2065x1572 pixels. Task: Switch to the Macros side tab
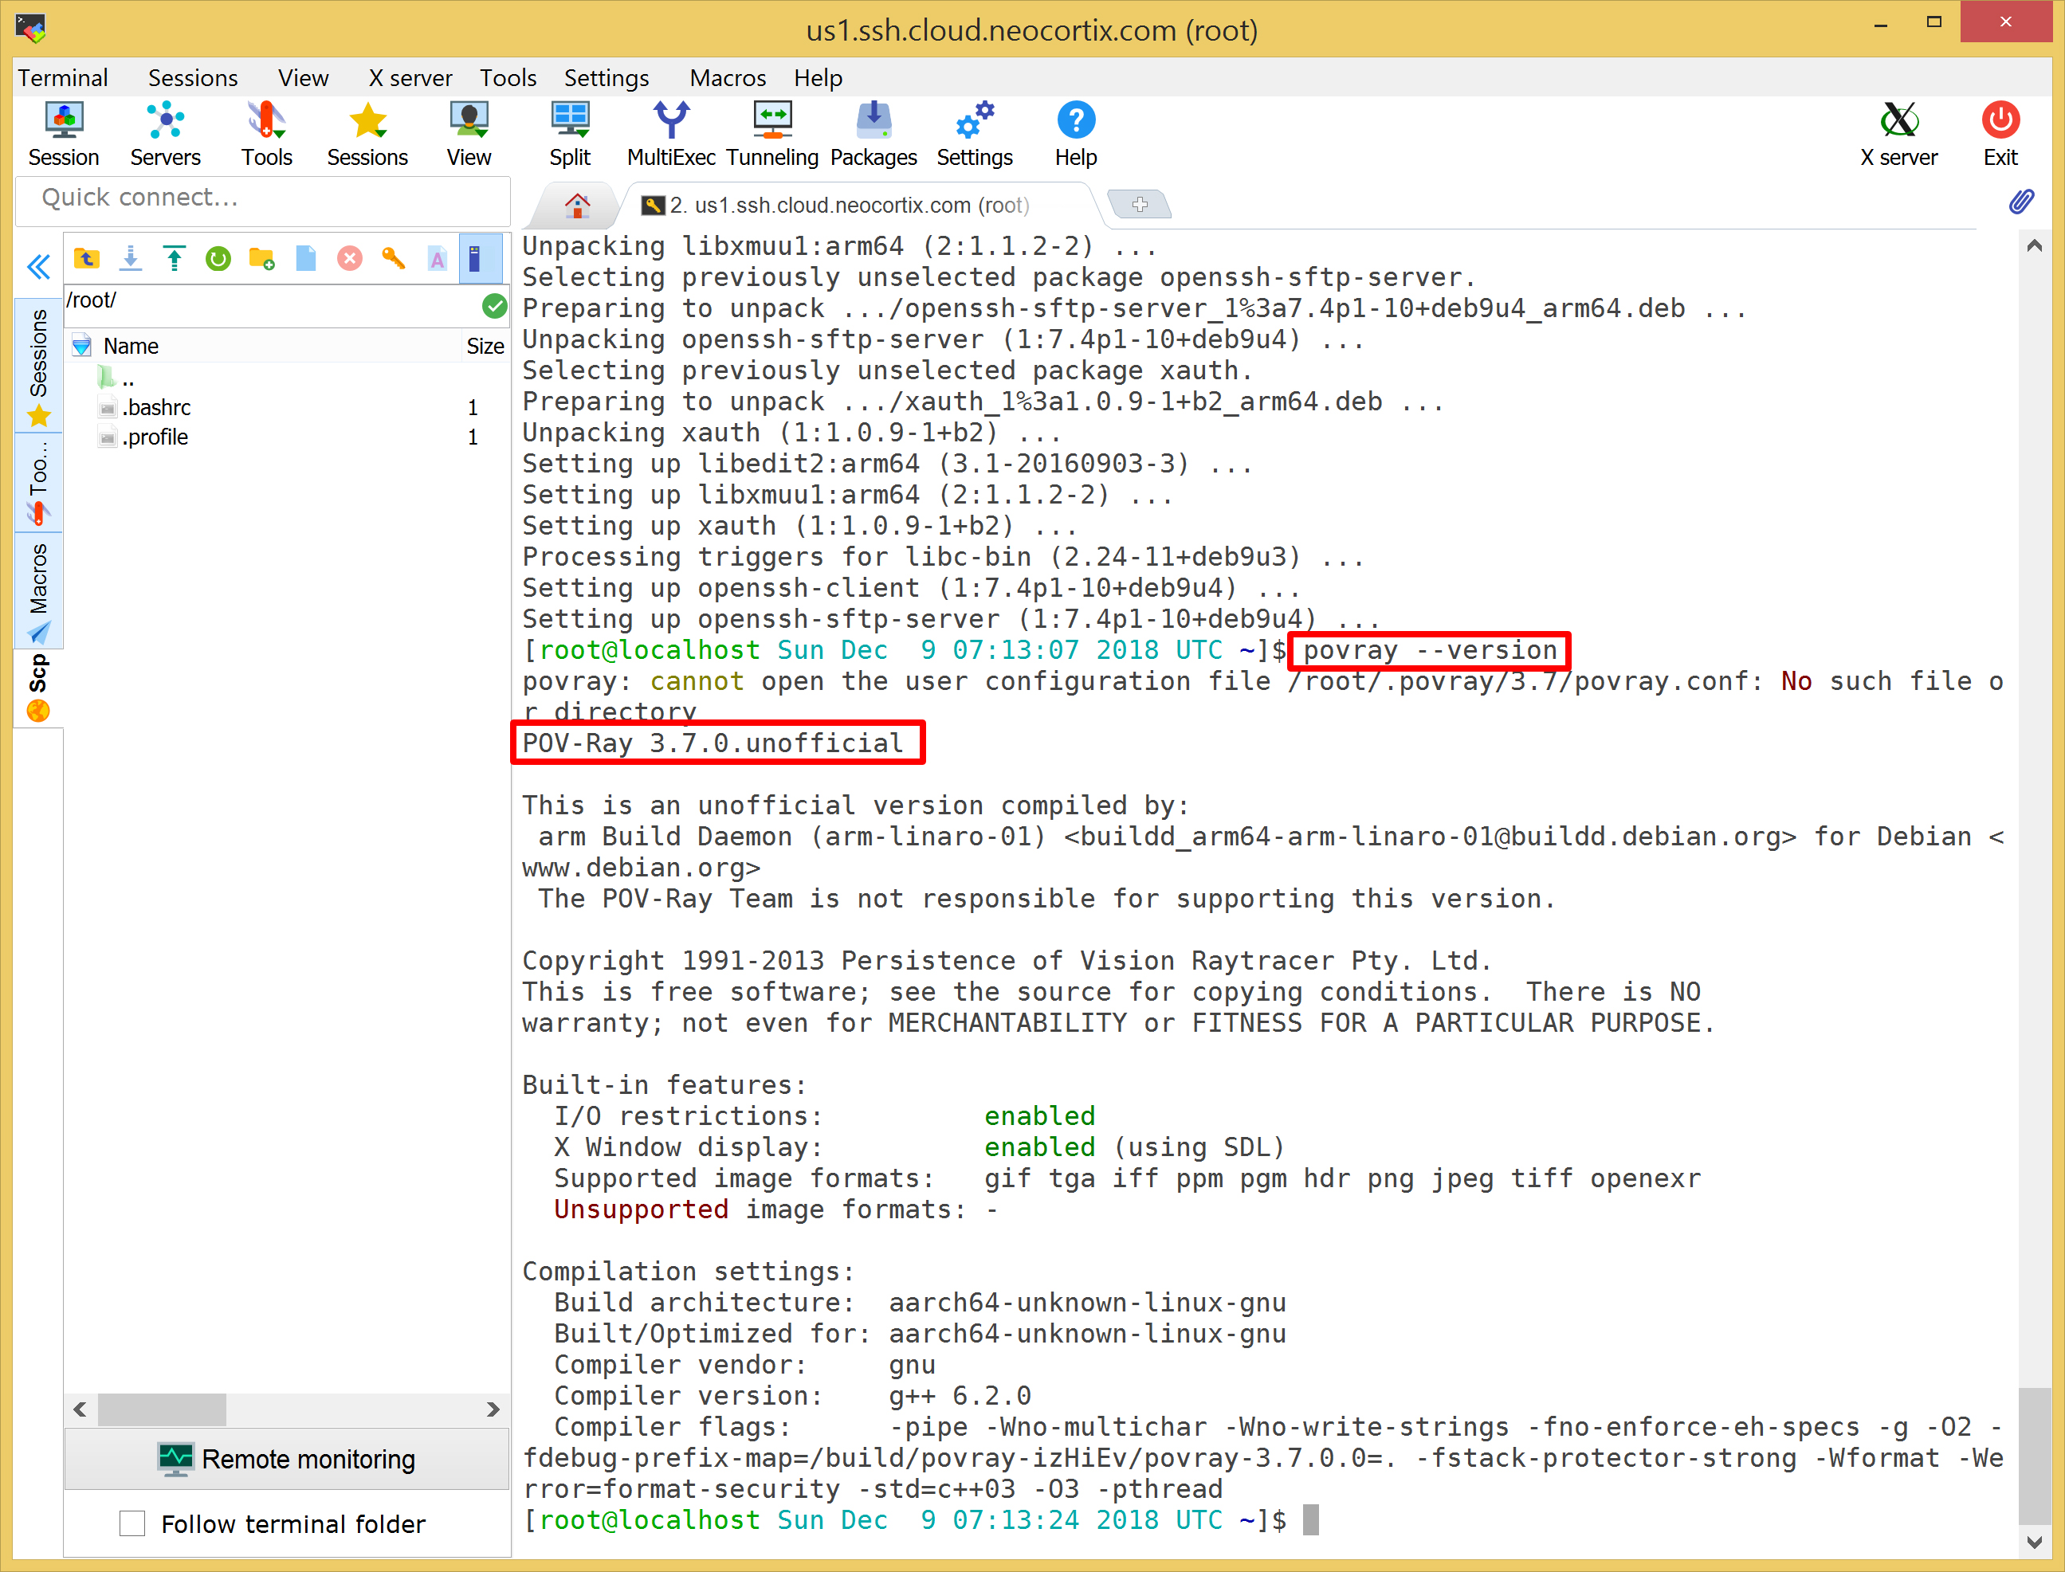click(38, 591)
